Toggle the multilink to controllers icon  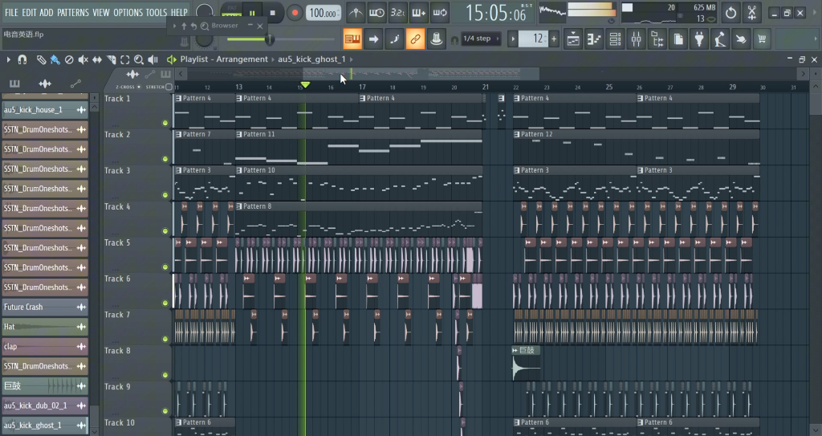click(x=415, y=39)
